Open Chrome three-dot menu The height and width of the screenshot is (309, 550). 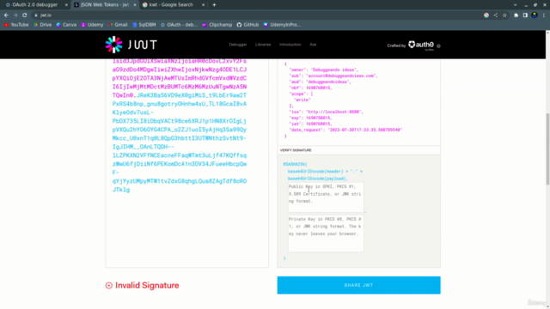544,15
